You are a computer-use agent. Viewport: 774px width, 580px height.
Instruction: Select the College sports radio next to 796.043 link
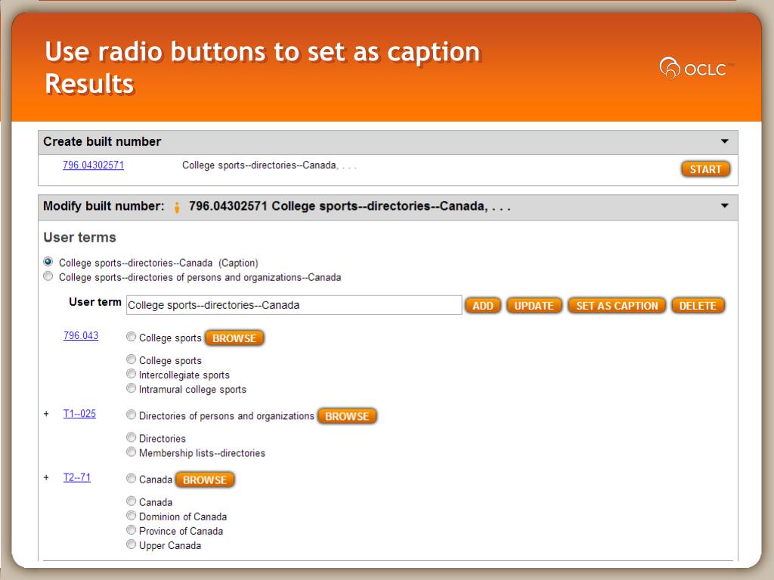(x=131, y=336)
